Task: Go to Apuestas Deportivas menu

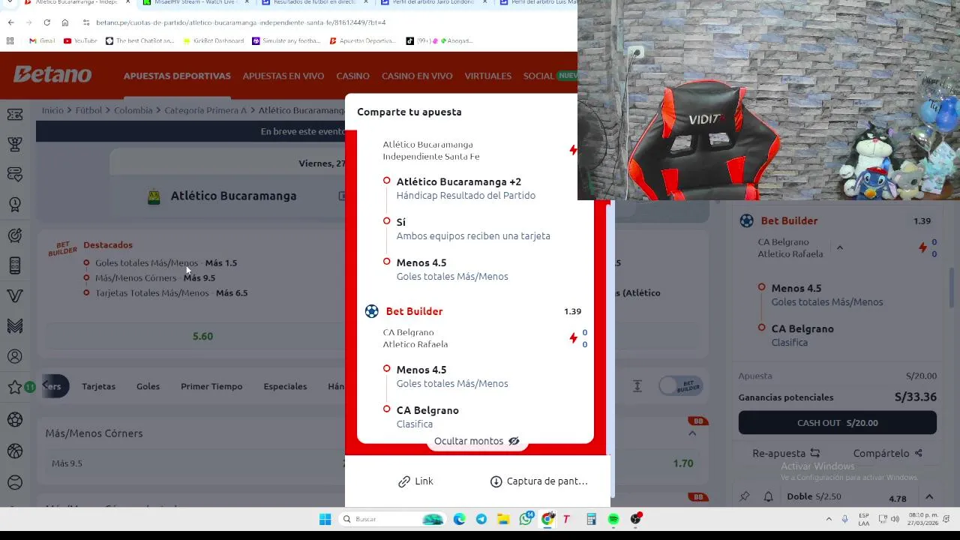Action: (x=177, y=76)
